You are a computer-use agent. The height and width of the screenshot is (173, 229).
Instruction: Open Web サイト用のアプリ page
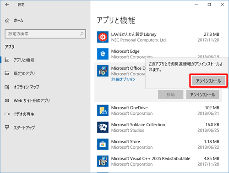tap(32, 100)
